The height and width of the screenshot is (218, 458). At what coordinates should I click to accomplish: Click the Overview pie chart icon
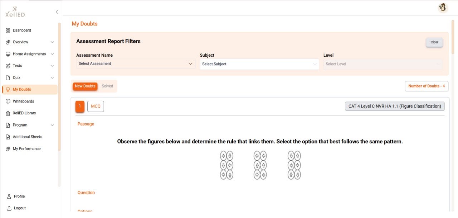coord(8,42)
